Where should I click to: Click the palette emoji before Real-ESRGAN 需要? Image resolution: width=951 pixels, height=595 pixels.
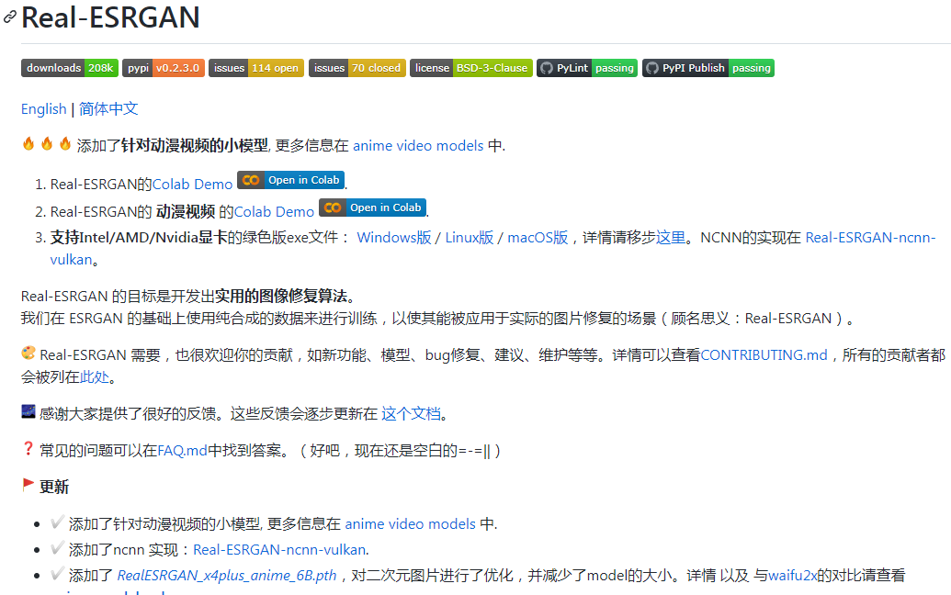pos(28,353)
